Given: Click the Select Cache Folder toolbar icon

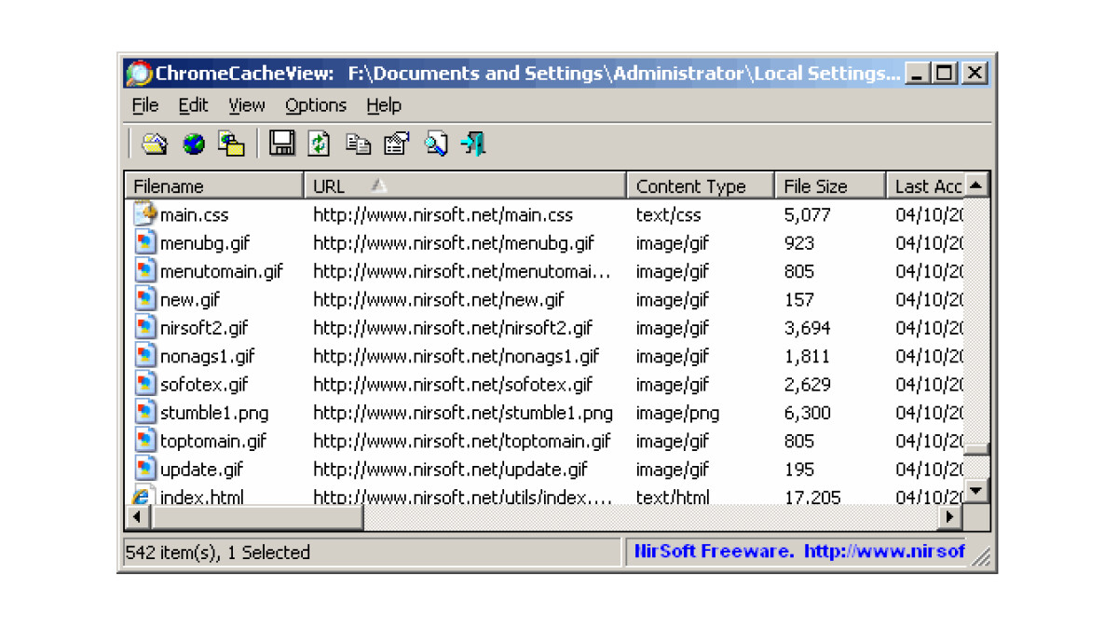Looking at the screenshot, I should coord(154,144).
